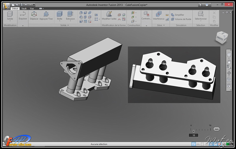
Task: Undo the last action with the arrow icon
Action: (x=26, y=5)
